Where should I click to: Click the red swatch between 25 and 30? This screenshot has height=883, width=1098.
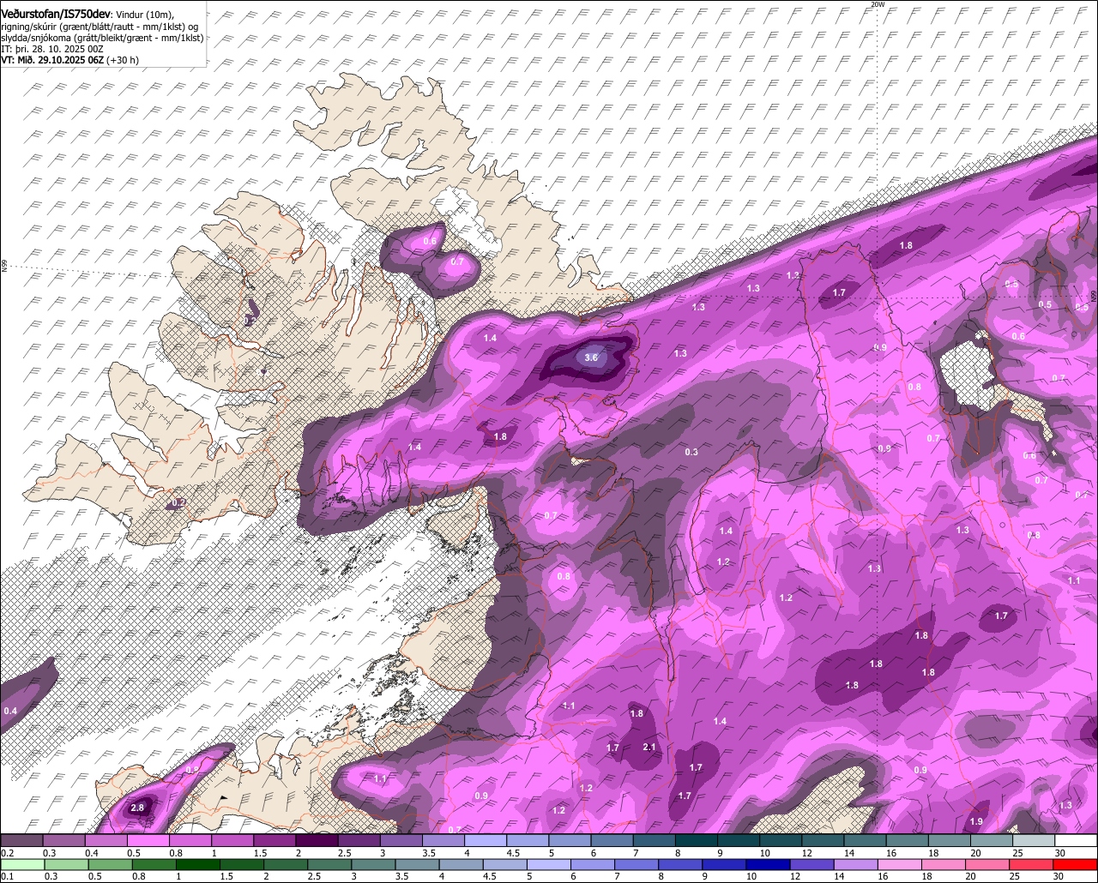[1032, 865]
